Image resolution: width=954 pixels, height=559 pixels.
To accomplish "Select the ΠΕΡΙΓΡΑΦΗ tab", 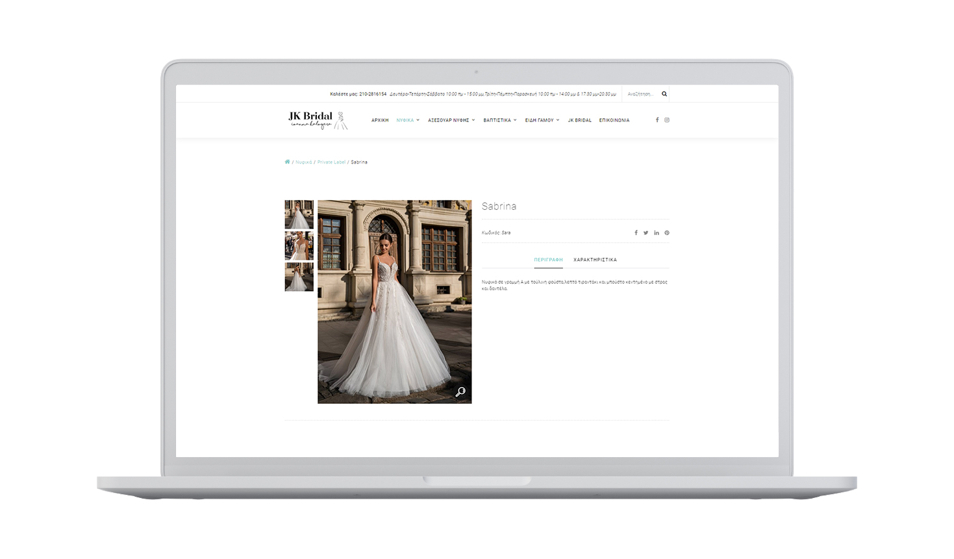I will pos(548,260).
